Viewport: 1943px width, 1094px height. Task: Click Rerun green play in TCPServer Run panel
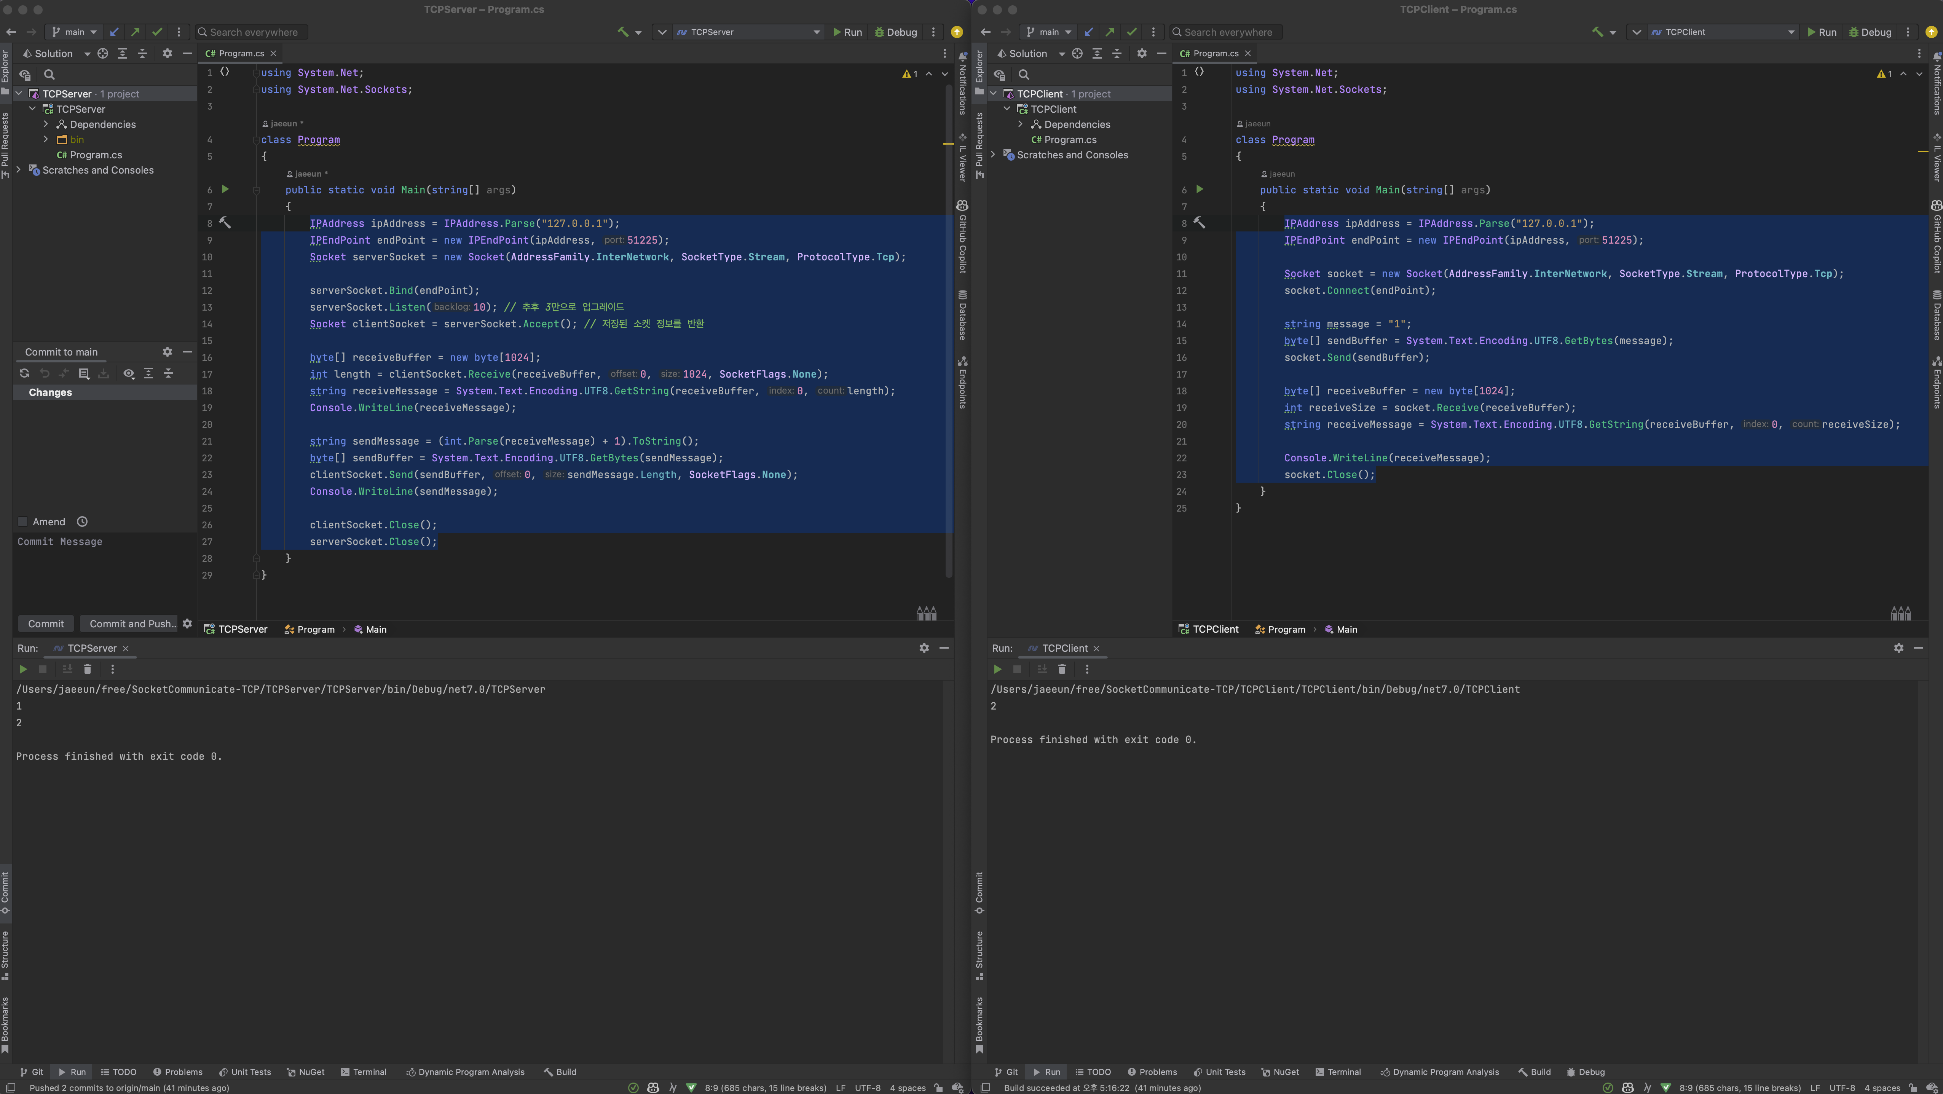(x=22, y=669)
